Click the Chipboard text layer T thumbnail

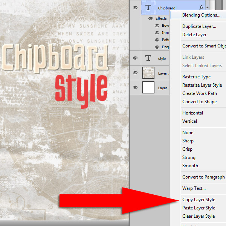coord(148,8)
